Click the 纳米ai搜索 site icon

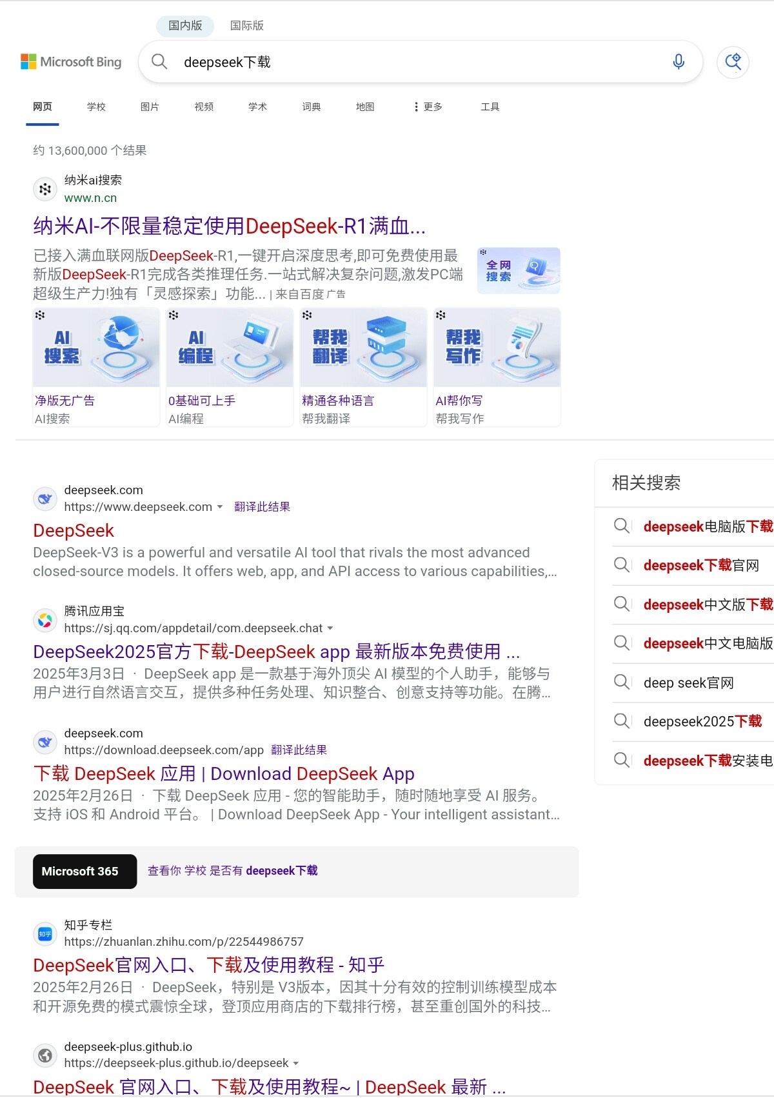(45, 189)
